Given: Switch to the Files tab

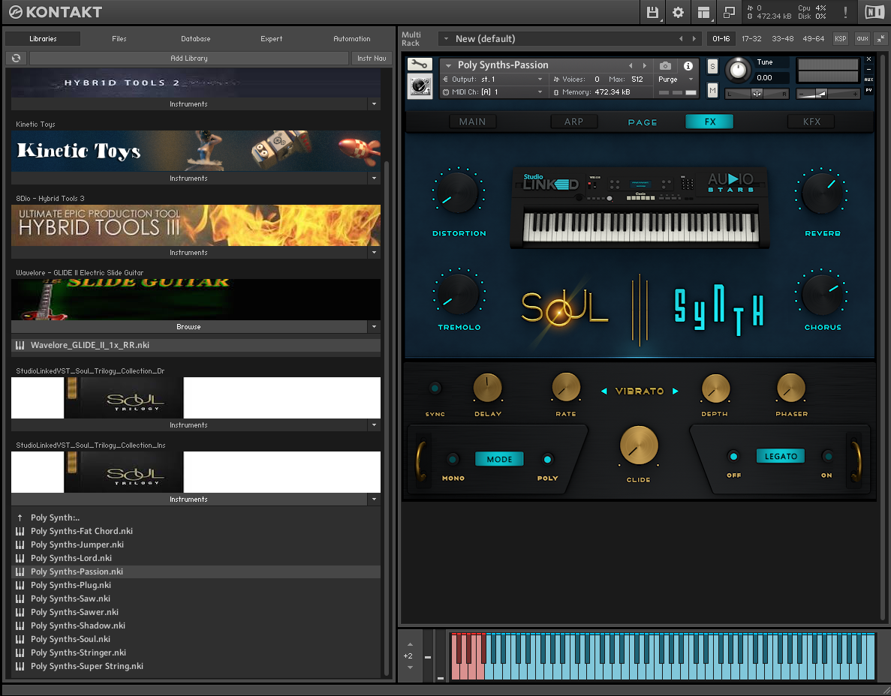Looking at the screenshot, I should [119, 38].
